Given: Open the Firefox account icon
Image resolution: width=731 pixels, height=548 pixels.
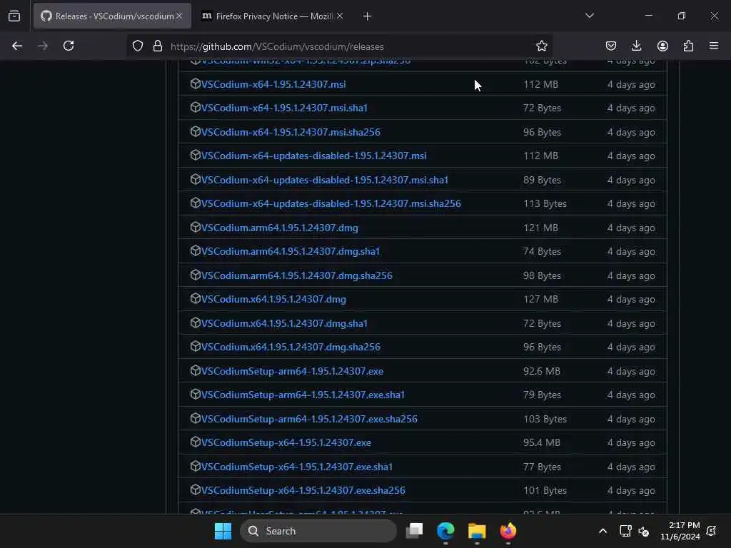Looking at the screenshot, I should pos(662,46).
